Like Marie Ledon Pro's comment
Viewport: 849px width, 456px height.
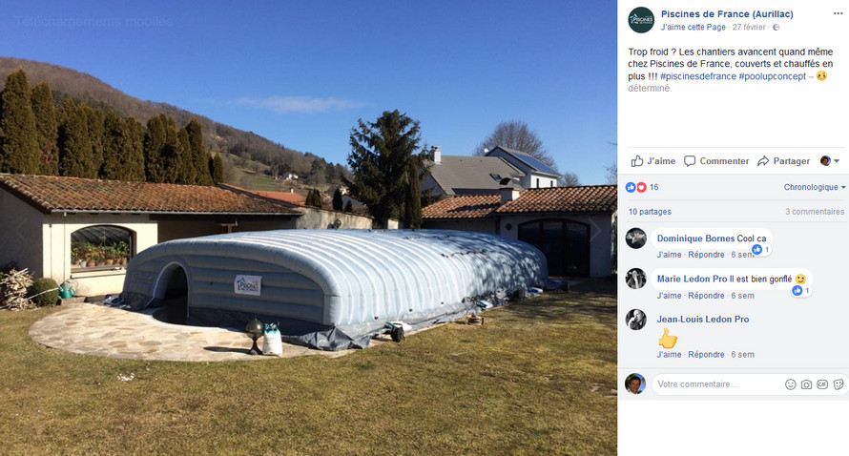coord(669,296)
